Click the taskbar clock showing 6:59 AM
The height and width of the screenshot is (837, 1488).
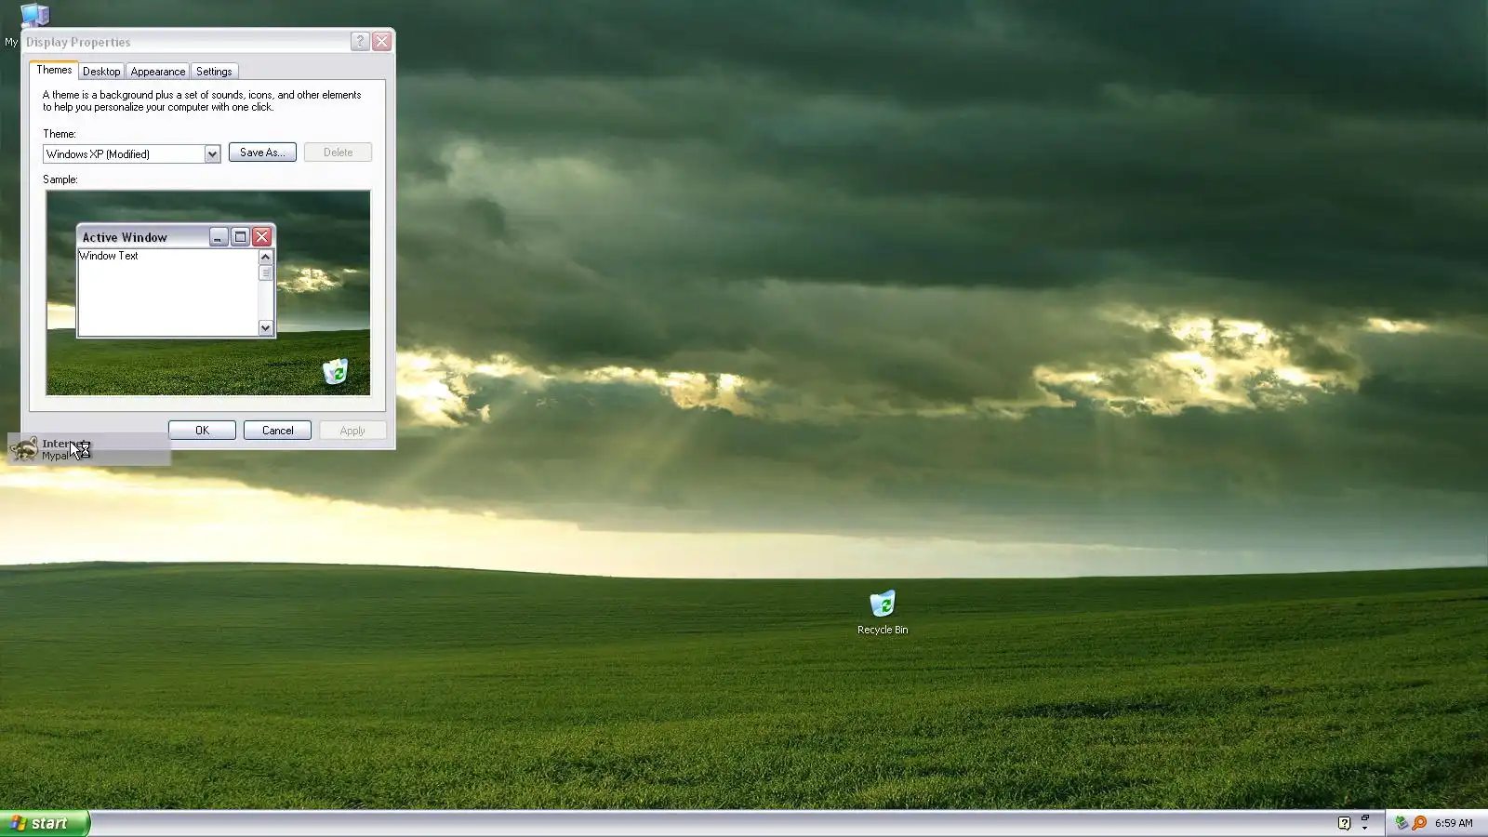[x=1454, y=823]
